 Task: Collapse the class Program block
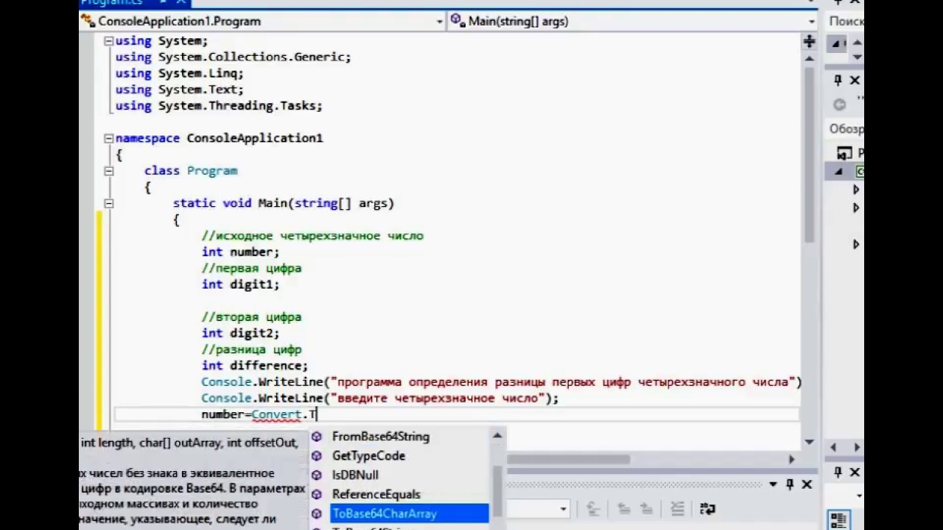[x=108, y=171]
